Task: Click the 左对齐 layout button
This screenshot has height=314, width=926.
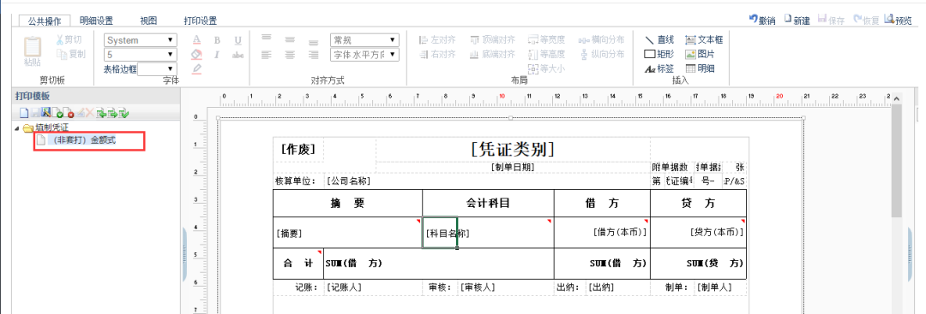Action: click(x=437, y=40)
